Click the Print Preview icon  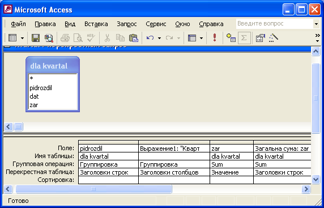click(78, 38)
